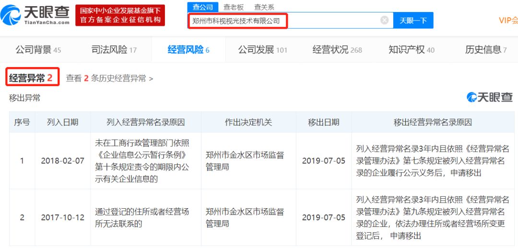The image size is (518, 248).
Task: Select the 通过登记的住所或者经营场所无法联系的 reason cell
Action: pos(146,218)
